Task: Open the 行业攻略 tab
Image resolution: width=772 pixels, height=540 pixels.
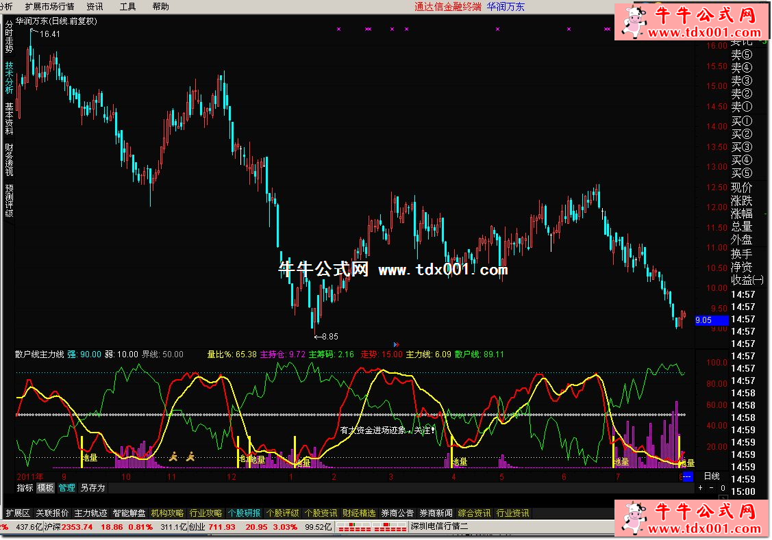Action: point(206,513)
